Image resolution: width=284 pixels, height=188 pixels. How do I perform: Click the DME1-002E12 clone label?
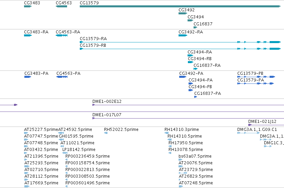pos(107,102)
